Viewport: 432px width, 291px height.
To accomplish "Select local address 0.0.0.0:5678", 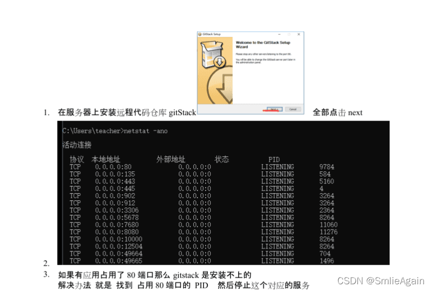I will (x=117, y=217).
